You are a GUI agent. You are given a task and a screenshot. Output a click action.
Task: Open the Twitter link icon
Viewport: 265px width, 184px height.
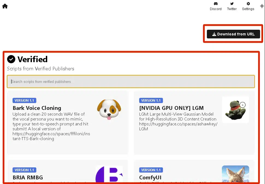232,4
